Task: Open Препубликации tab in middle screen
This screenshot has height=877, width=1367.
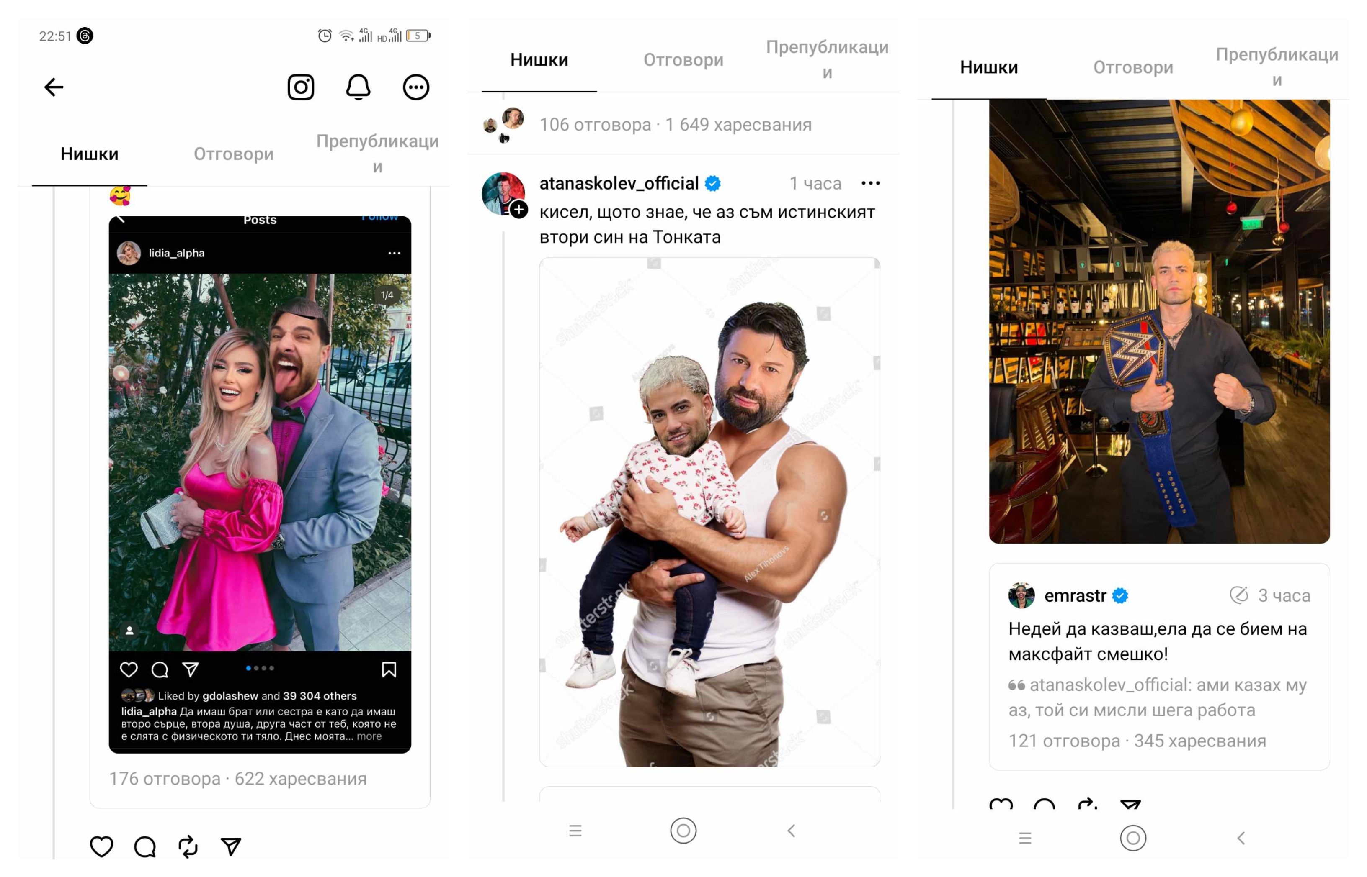Action: point(827,59)
